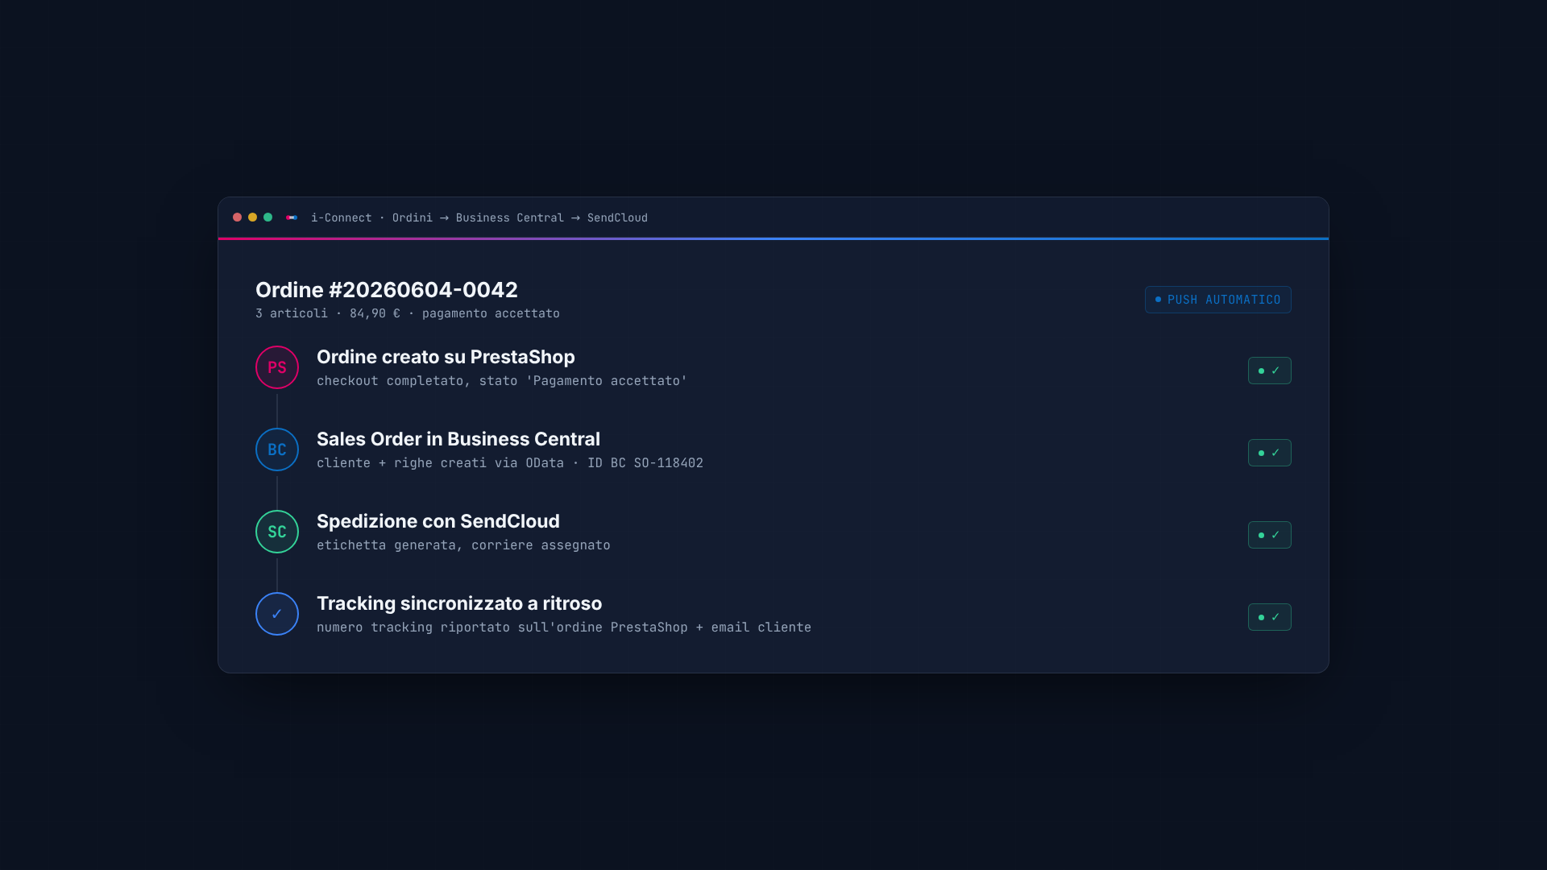Screen dimensions: 1547x870
Task: Open the 'Ordine creato su PrestaShop' step title
Action: pyautogui.click(x=446, y=357)
